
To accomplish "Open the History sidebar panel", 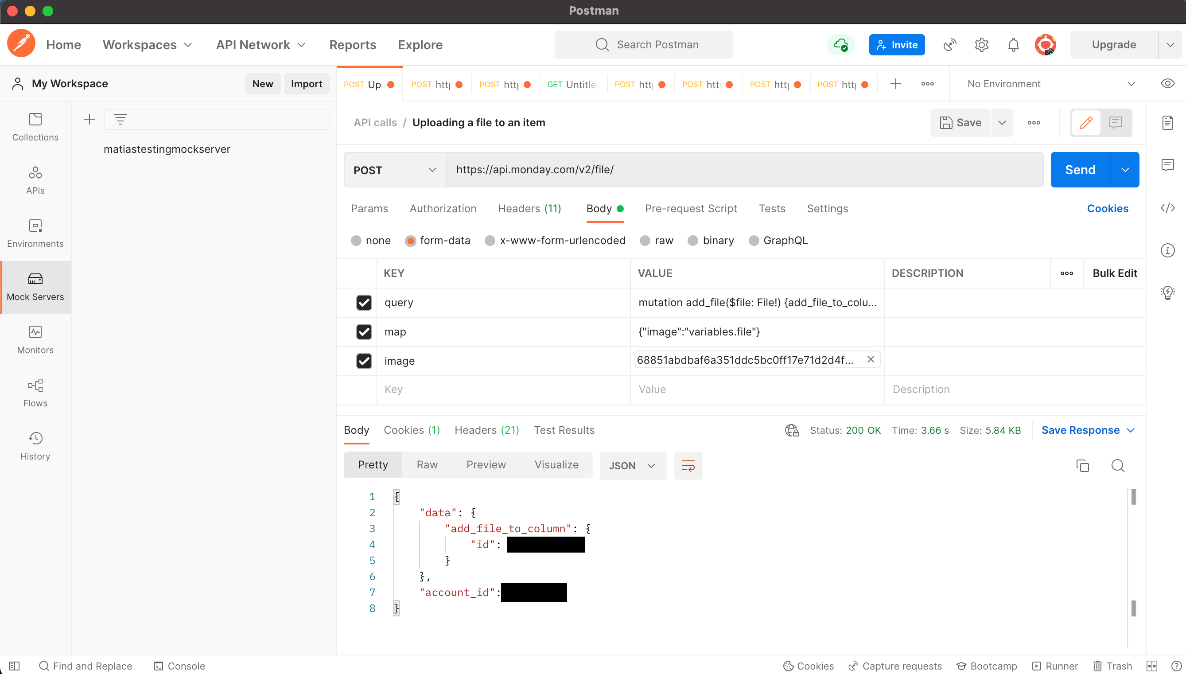I will click(x=35, y=446).
